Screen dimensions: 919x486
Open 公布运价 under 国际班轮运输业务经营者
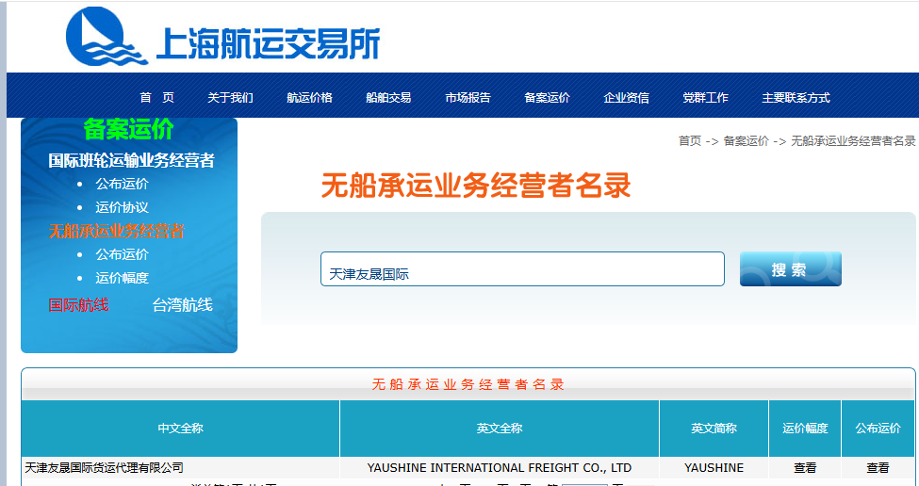122,184
